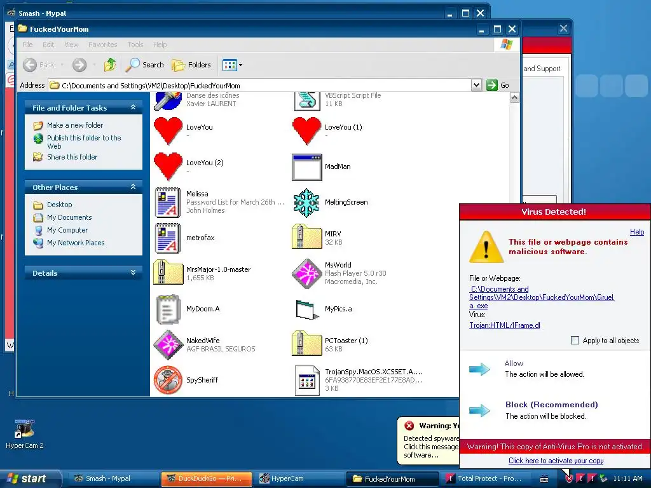Click the Forward navigation arrow
This screenshot has width=651, height=488.
pyautogui.click(x=79, y=65)
